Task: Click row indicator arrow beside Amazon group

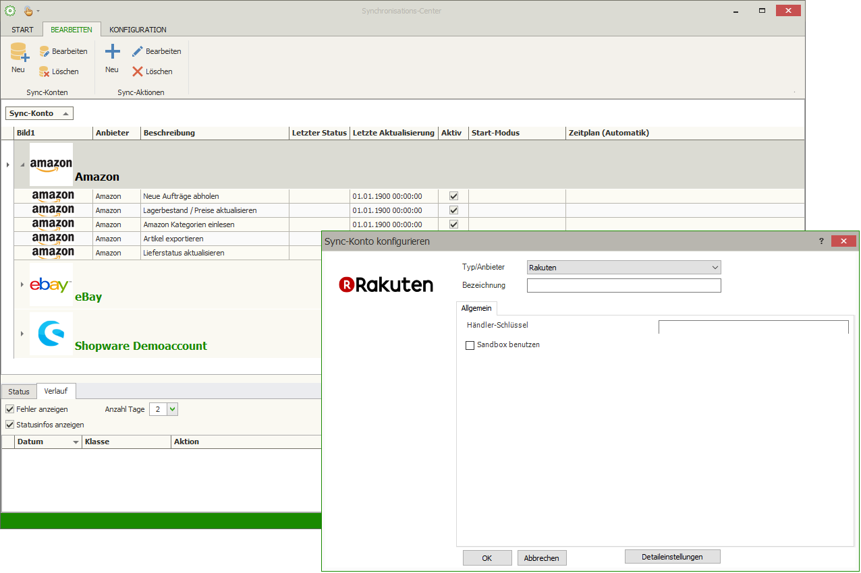Action: (x=7, y=164)
